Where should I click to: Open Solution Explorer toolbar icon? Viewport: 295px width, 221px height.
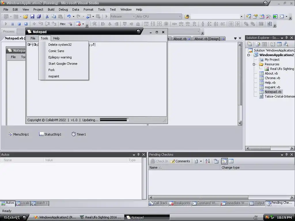[x=248, y=16]
